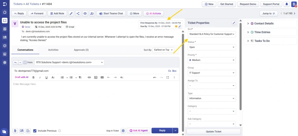Click the reply settings gear icon
Viewport: 298px width, 136px height.
coord(123,131)
